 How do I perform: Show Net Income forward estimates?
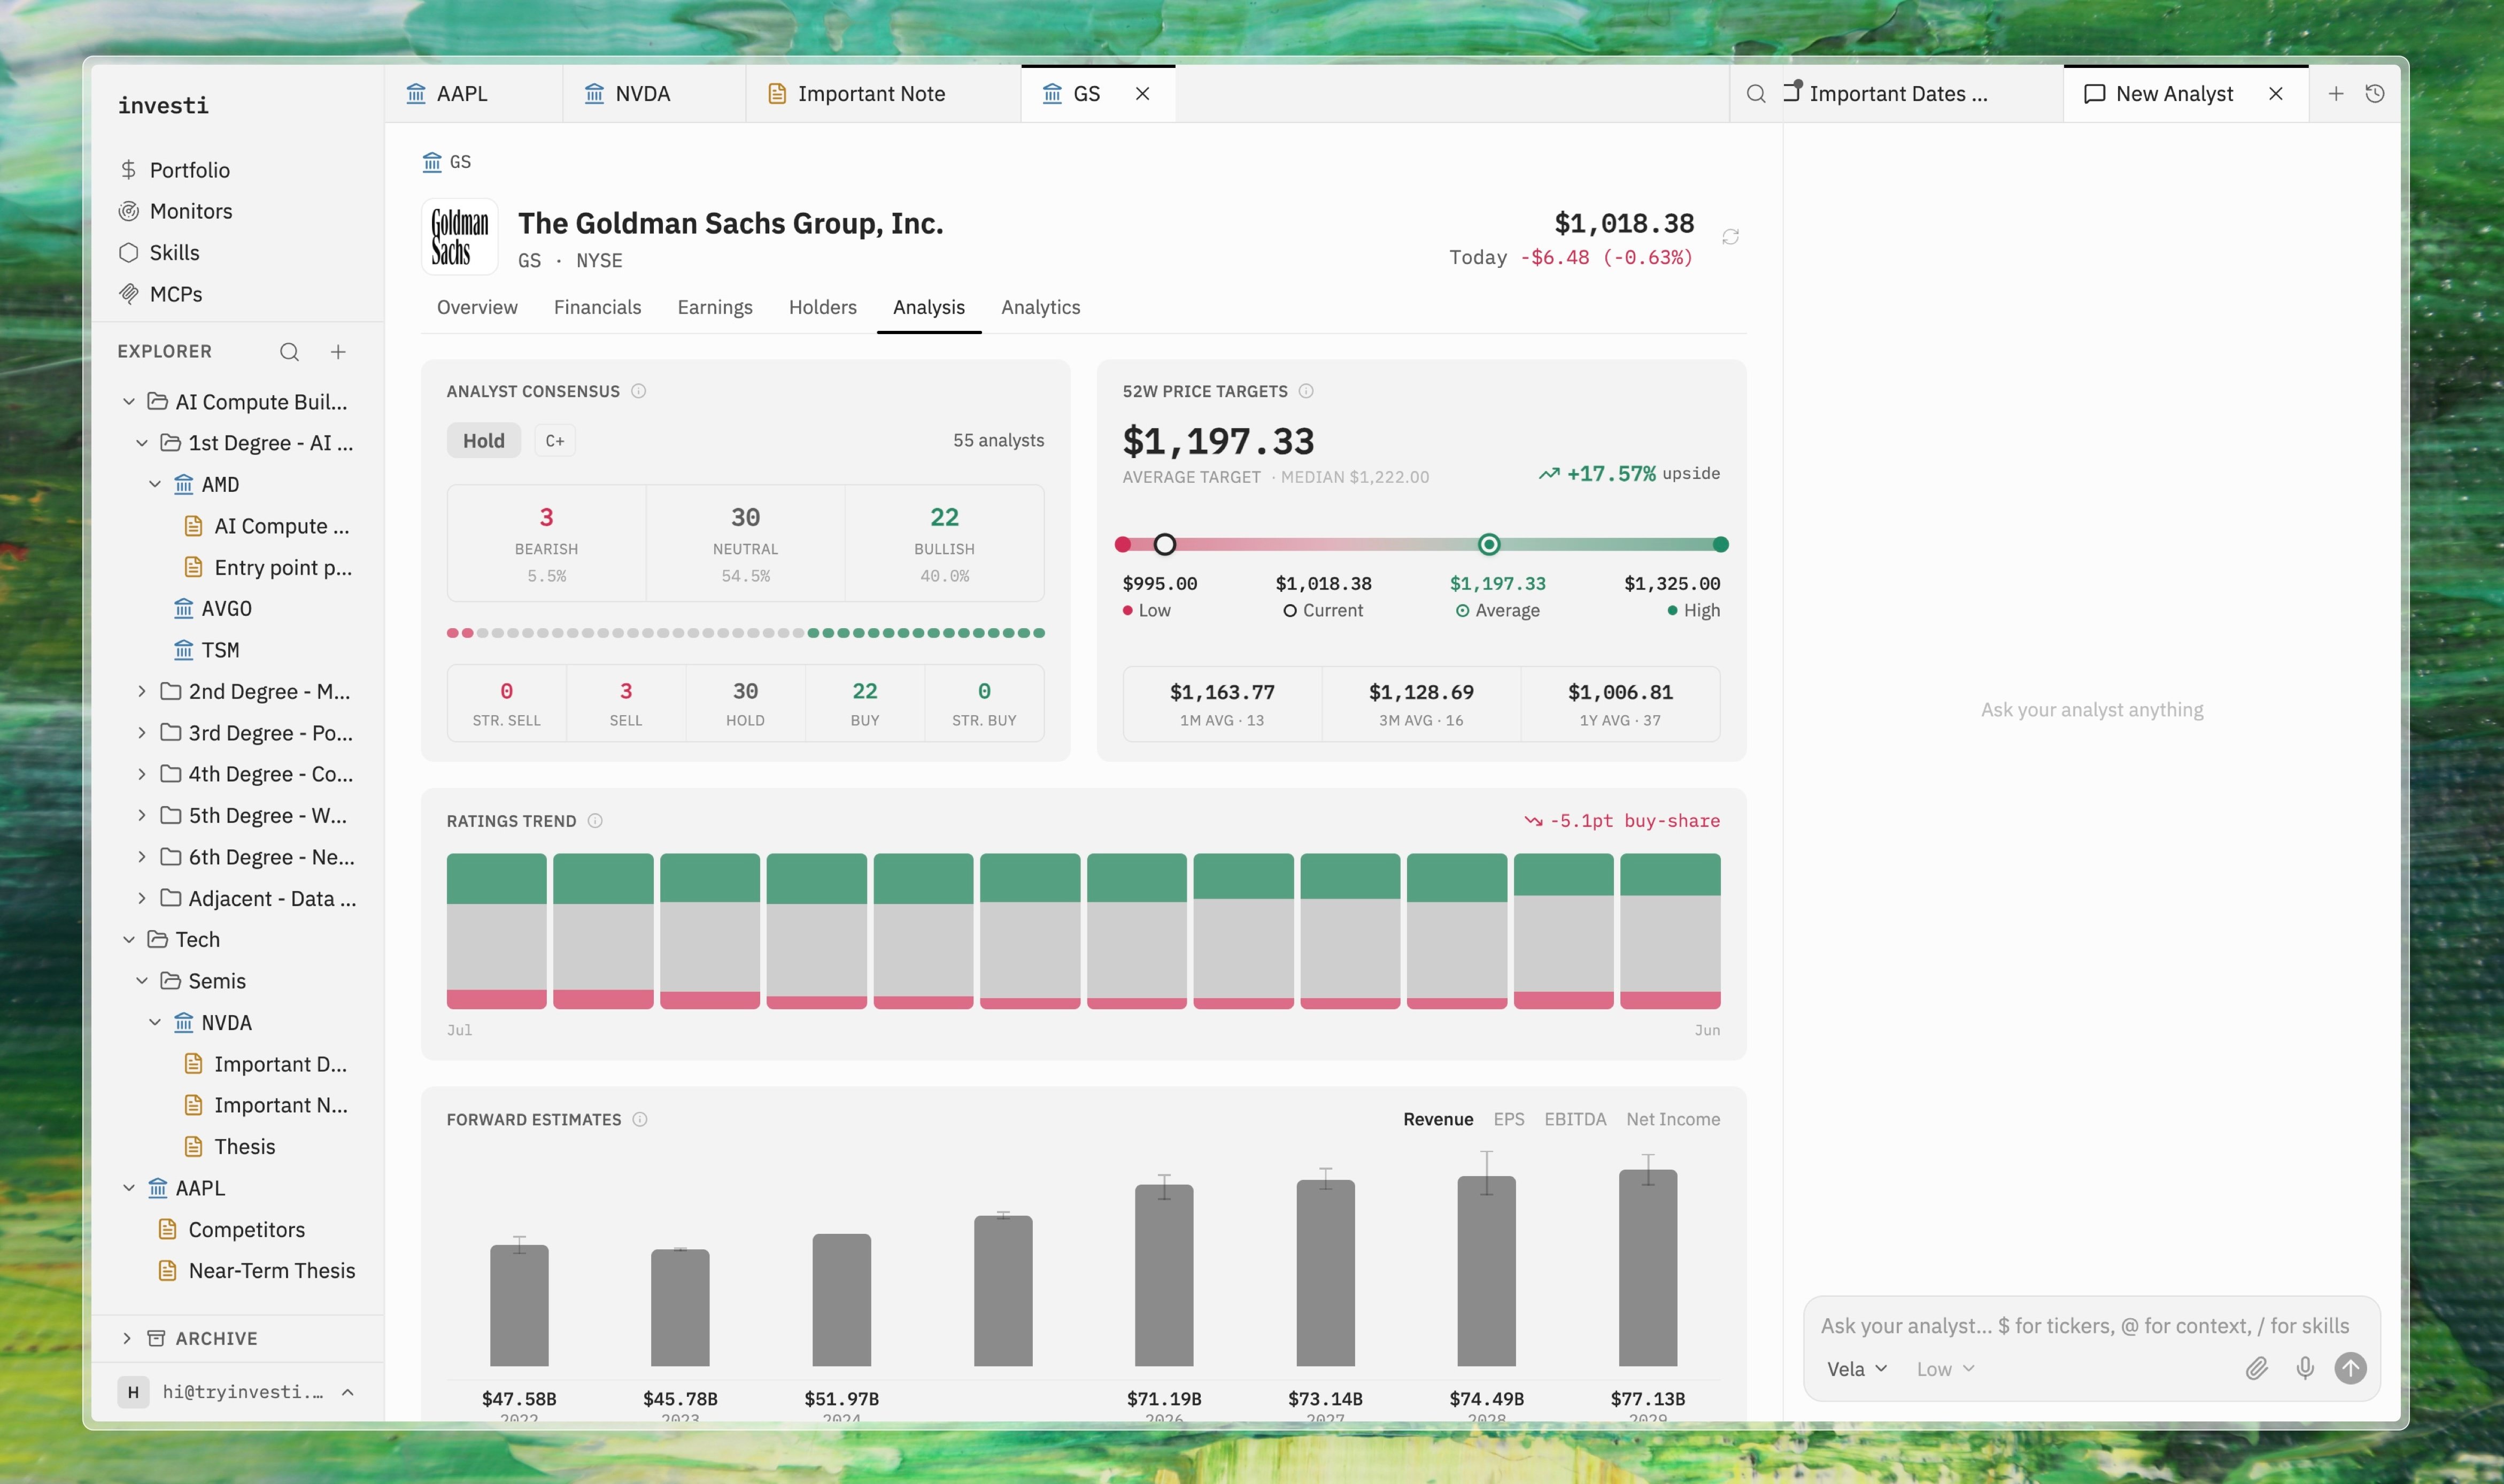tap(1673, 1119)
